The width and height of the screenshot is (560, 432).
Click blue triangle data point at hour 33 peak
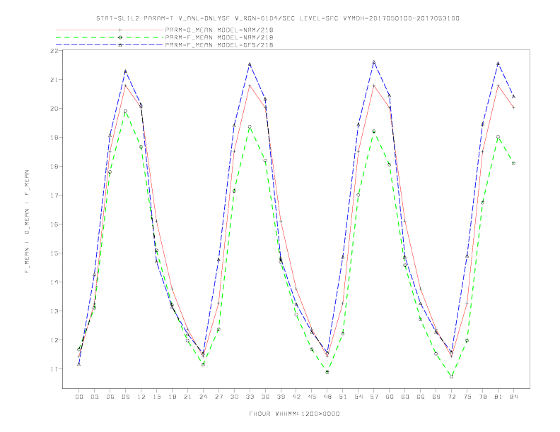point(250,64)
